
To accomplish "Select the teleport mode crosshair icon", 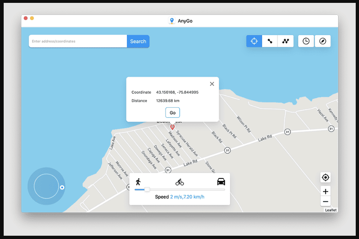I will pyautogui.click(x=254, y=41).
